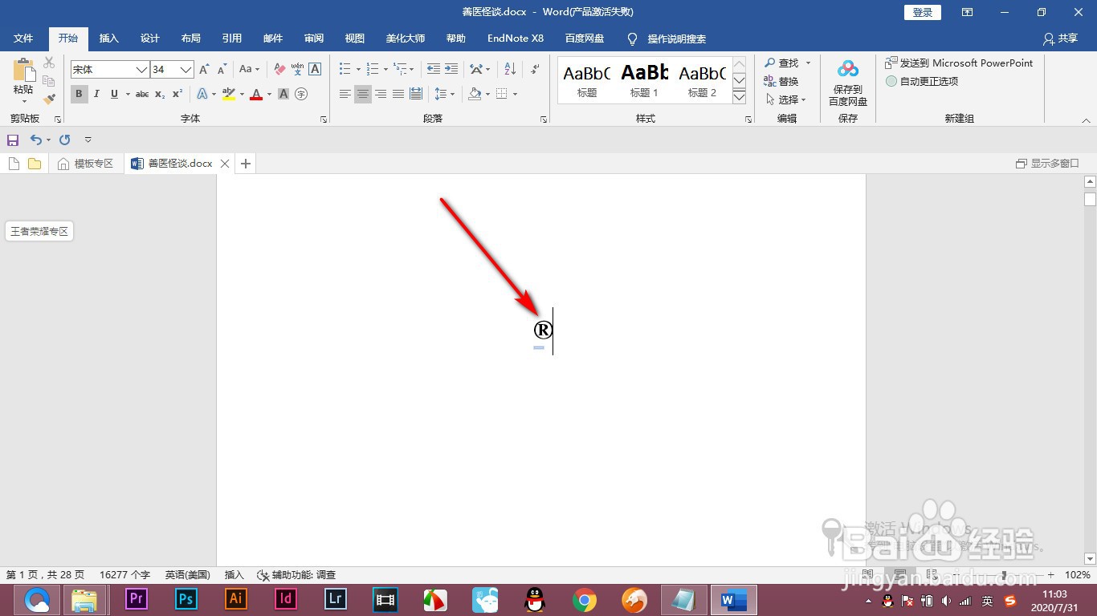Click the 王者荣耀专区 button
Viewport: 1097px width, 616px height.
tap(39, 232)
